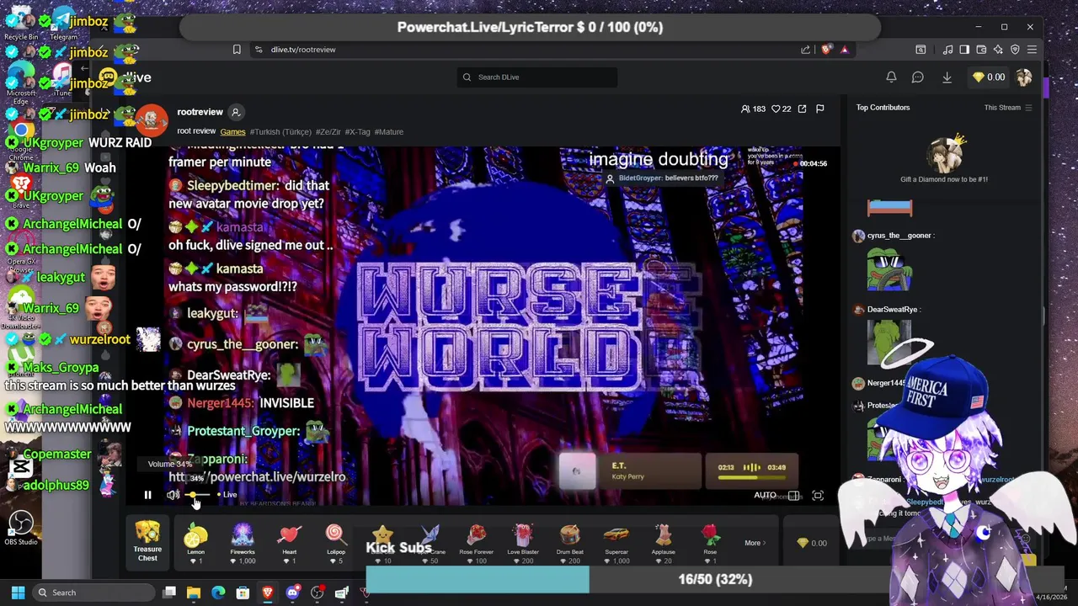Click the rootreview channel name
This screenshot has height=606, width=1078.
click(200, 112)
